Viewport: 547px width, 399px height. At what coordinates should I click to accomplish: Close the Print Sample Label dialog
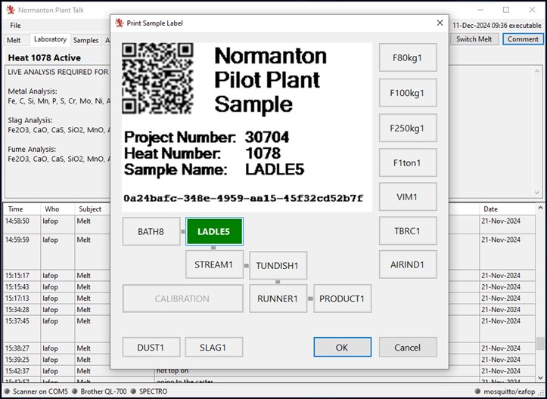[x=440, y=23]
